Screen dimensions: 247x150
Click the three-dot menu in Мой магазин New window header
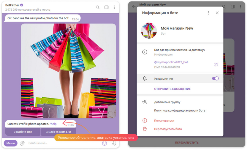(240, 7)
